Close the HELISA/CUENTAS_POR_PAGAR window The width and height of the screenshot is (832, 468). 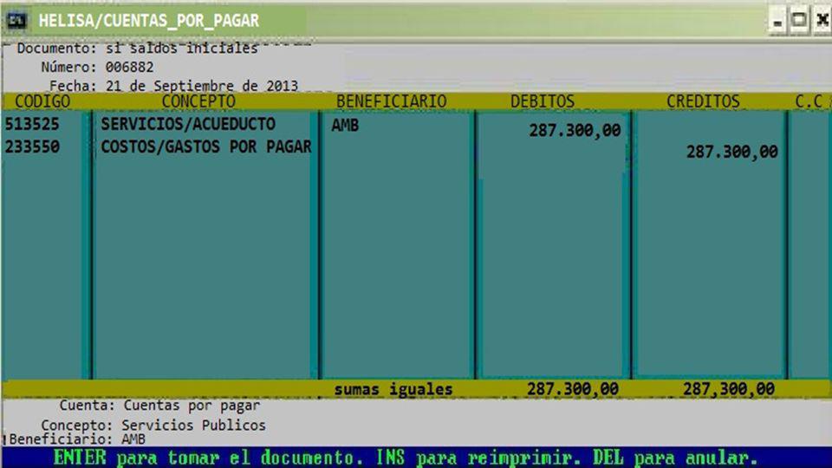(x=822, y=21)
